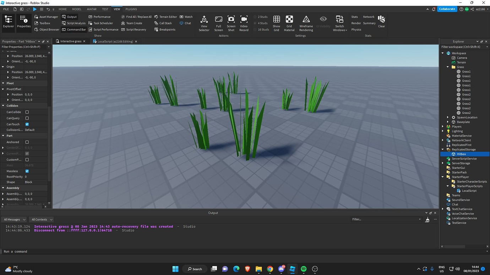Viewport: 490px width, 275px height.
Task: Open the Object Browser
Action: point(47,29)
